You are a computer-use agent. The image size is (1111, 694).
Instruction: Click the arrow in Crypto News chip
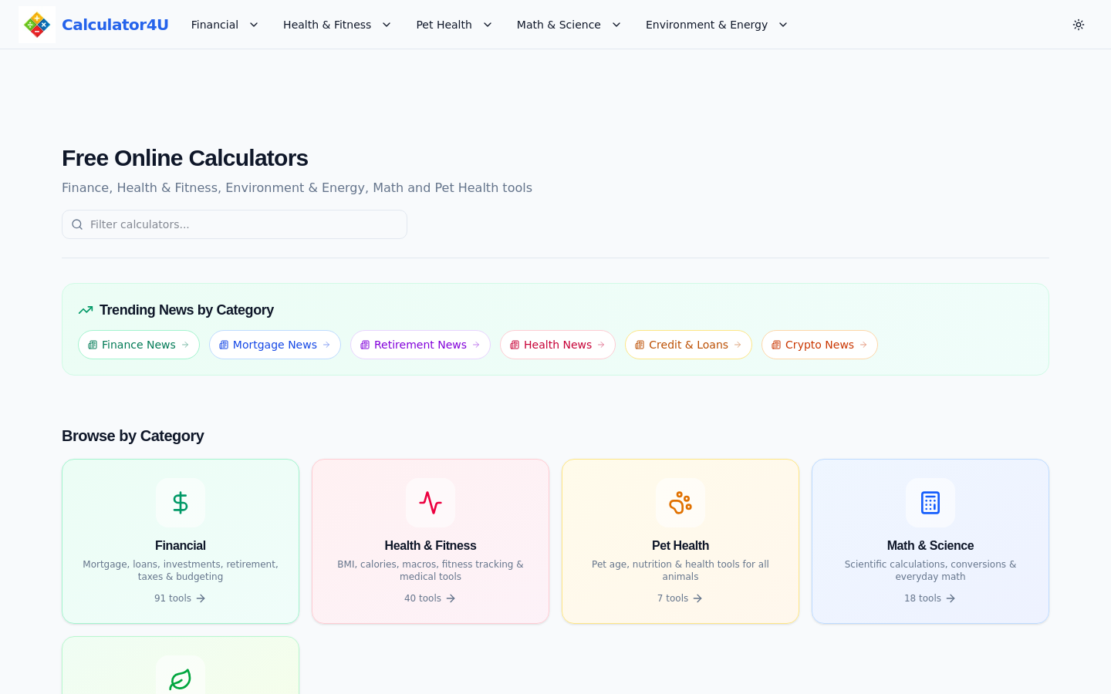863,345
